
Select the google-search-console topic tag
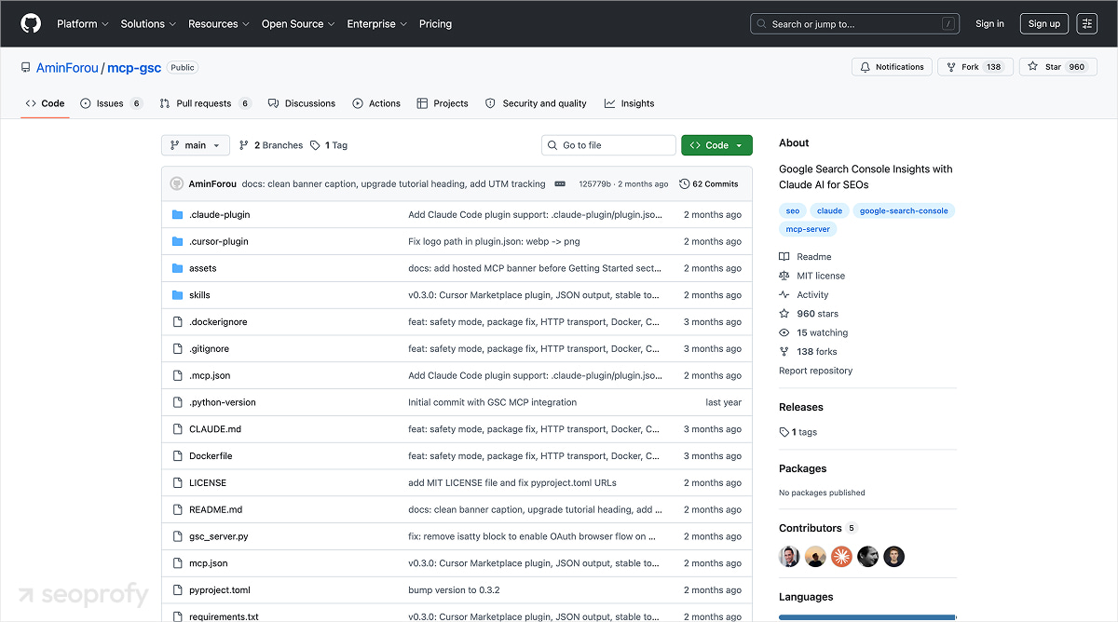904,210
